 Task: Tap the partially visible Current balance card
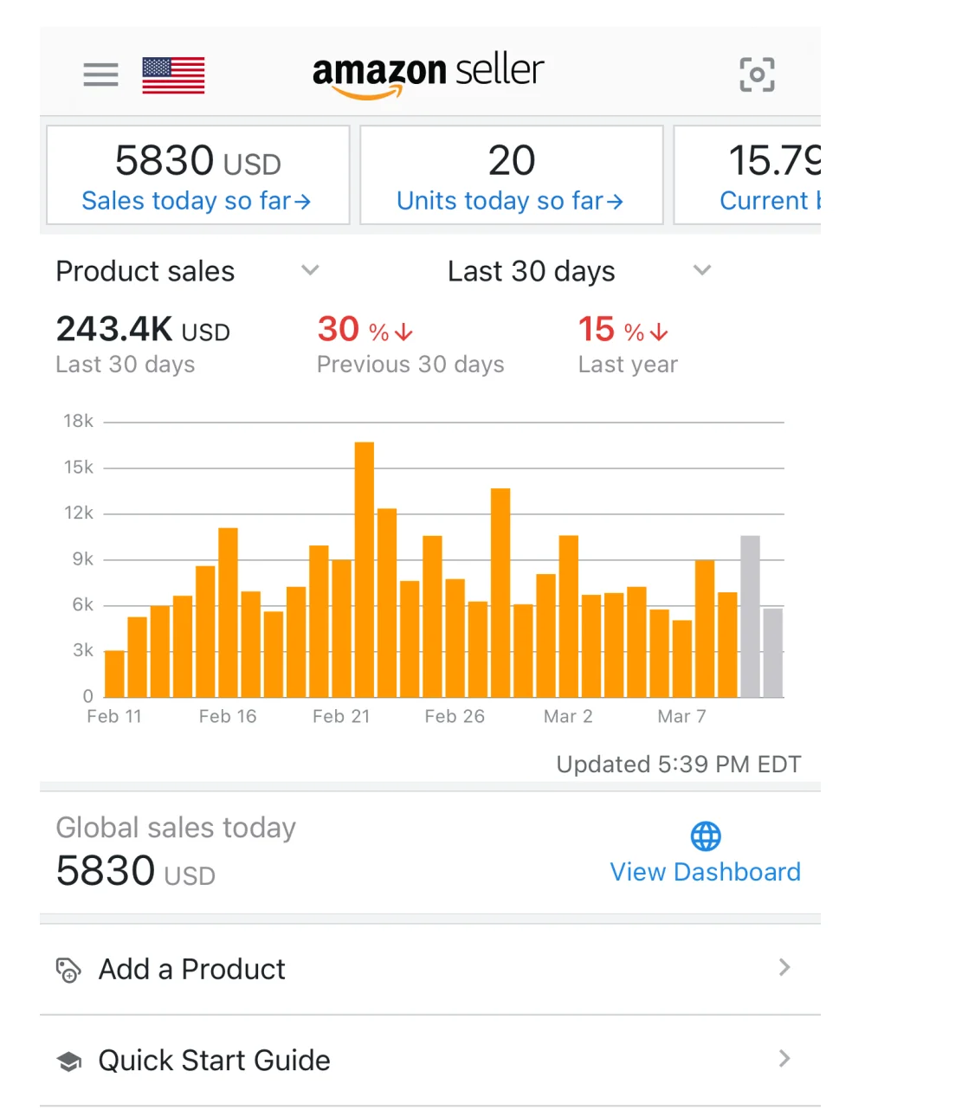748,175
